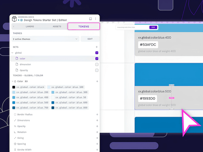Click the book icon in panel header
Screen dimensions: 203x152
[x=90, y=19]
